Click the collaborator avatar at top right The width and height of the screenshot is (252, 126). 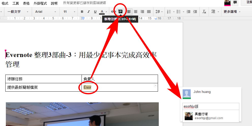tap(227, 3)
